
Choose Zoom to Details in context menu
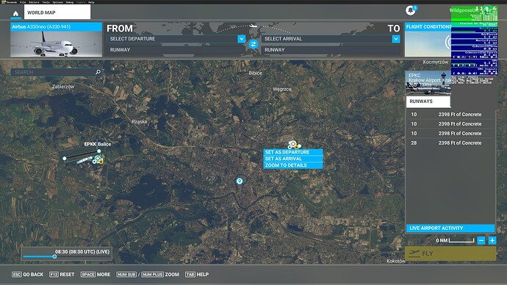[x=293, y=165]
